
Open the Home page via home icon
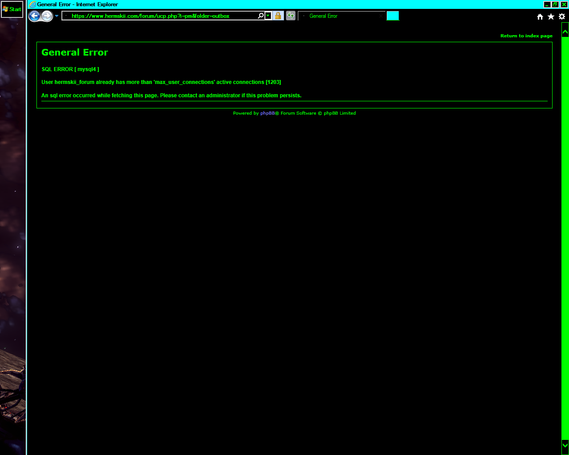pos(540,16)
